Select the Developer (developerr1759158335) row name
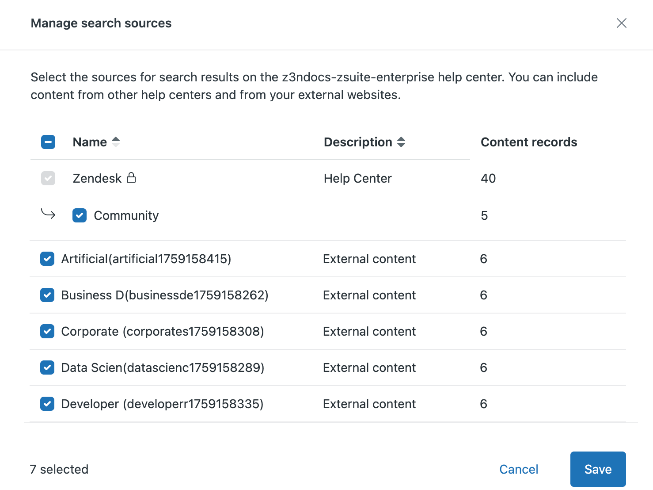The width and height of the screenshot is (653, 490). (x=162, y=404)
